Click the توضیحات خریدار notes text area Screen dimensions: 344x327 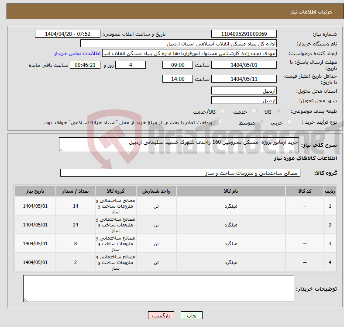click(158, 289)
